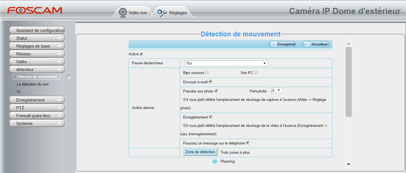Screen dimensions: 406x173
Task: Switch to the Réglages tab
Action: tap(173, 13)
